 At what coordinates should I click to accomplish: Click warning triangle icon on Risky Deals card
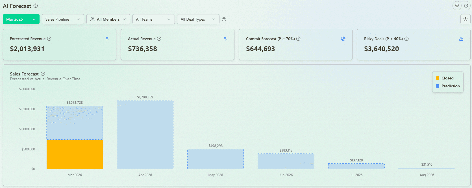[x=461, y=39]
